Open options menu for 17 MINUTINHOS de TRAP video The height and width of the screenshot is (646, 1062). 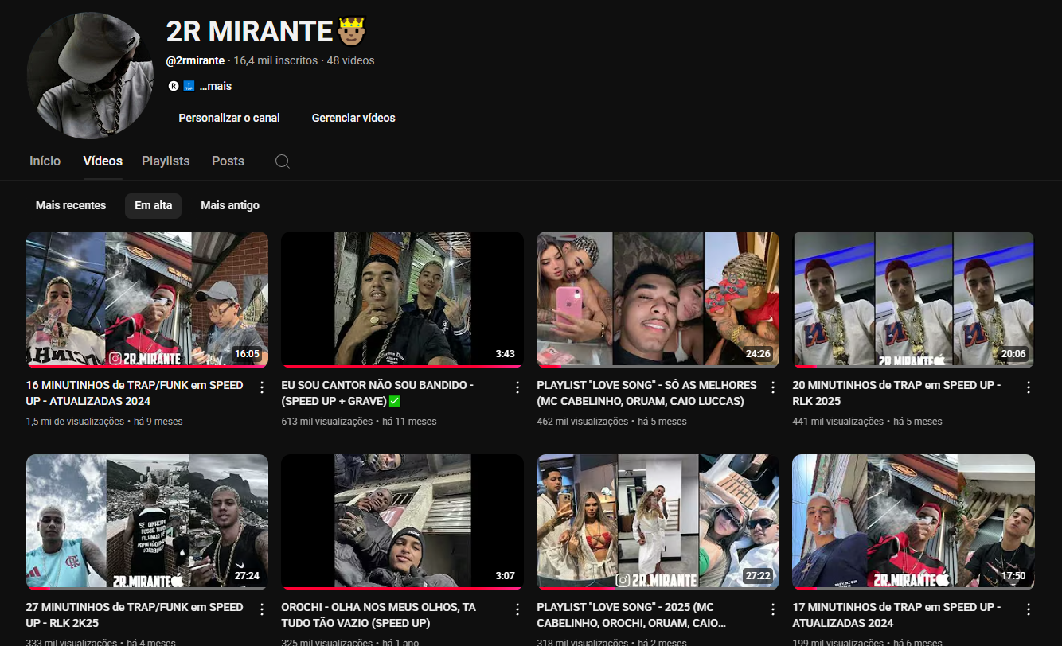click(x=1028, y=609)
